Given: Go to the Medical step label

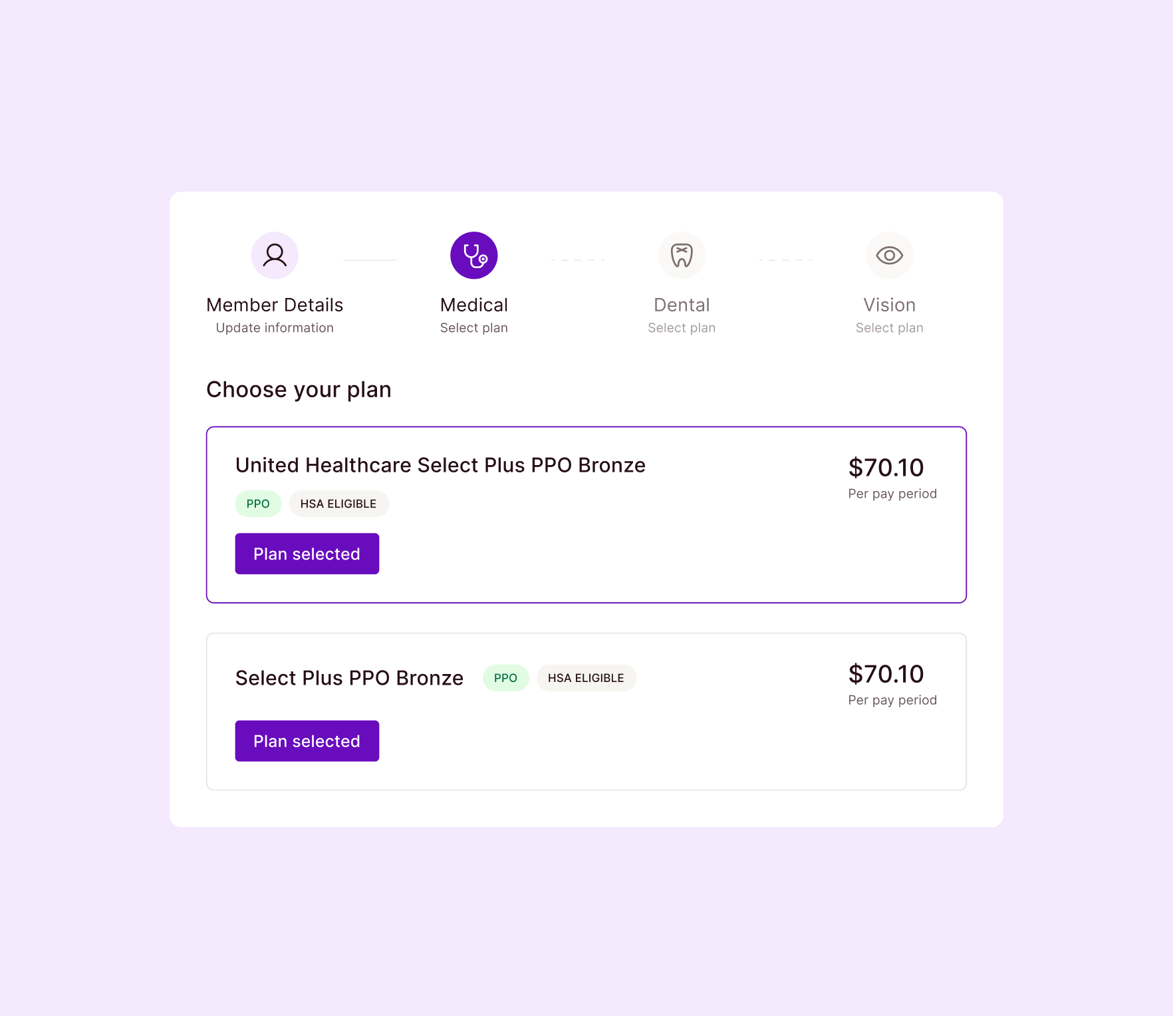Looking at the screenshot, I should click(x=474, y=305).
